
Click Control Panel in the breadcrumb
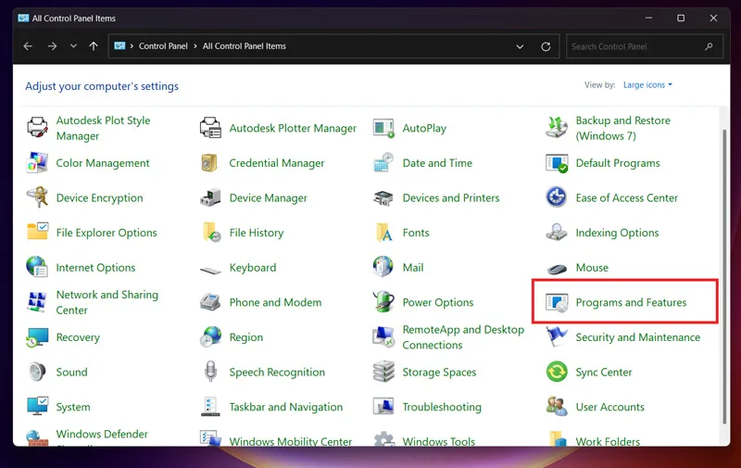[x=163, y=45]
